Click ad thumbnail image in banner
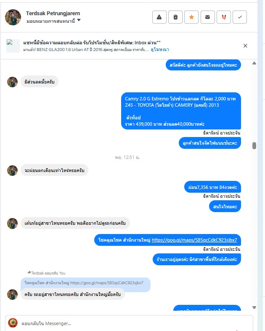 (13, 46)
